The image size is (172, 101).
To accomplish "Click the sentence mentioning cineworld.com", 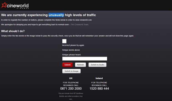I will pyautogui.click(x=46, y=20).
